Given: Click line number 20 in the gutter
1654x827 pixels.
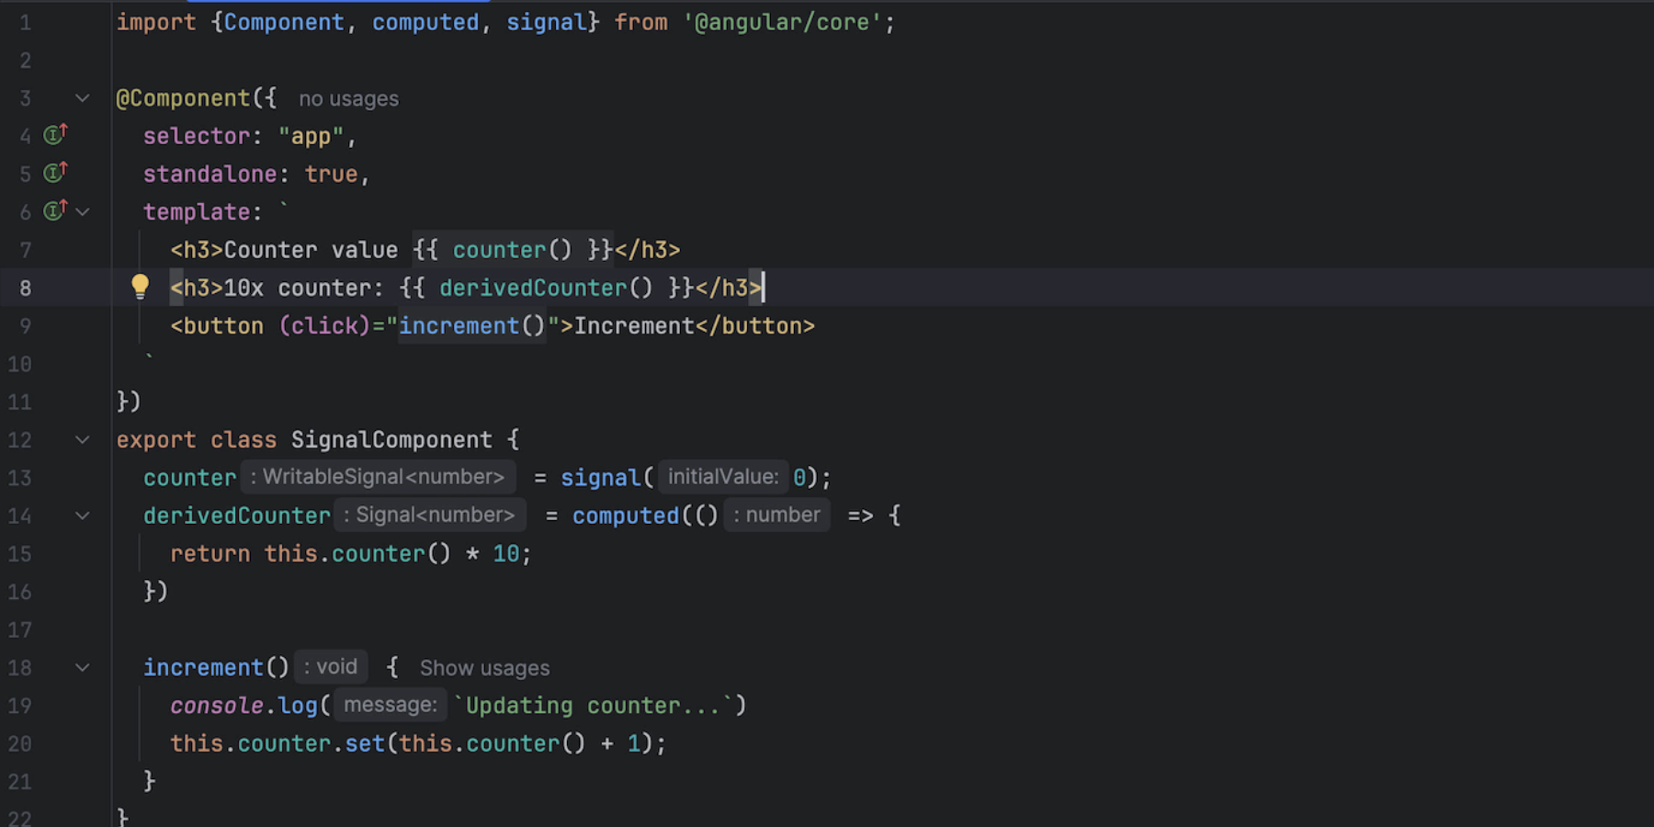Looking at the screenshot, I should point(20,743).
